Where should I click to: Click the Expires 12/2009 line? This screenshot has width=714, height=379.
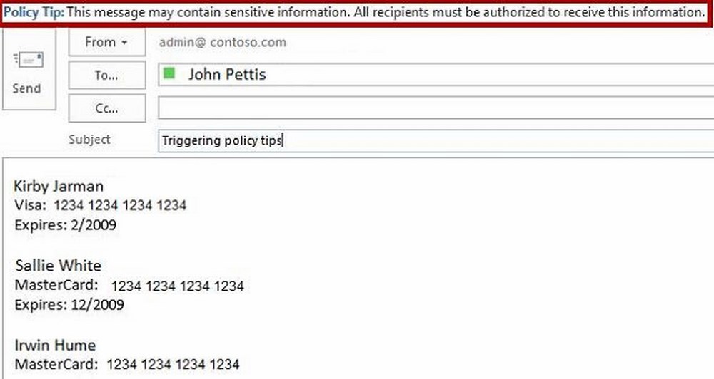[x=69, y=304]
